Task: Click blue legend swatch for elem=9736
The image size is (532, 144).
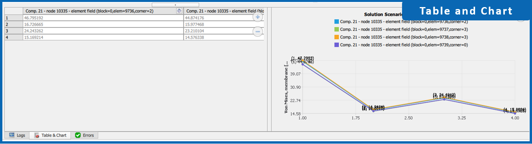Action: click(x=336, y=22)
